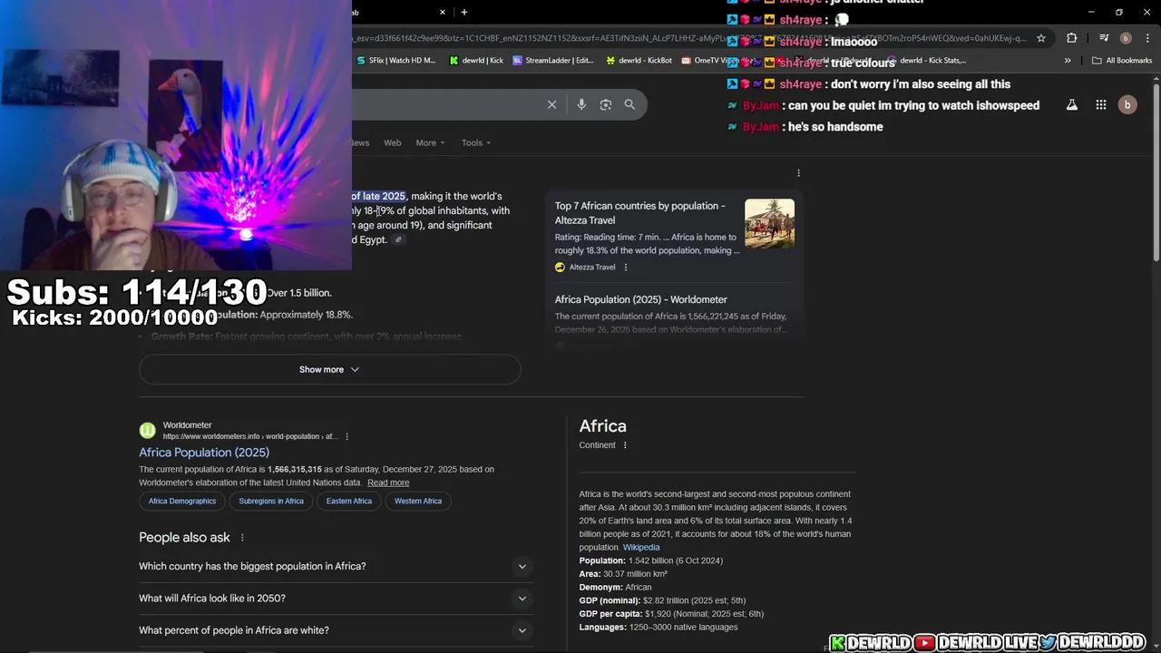Viewport: 1161px width, 653px height.
Task: Expand 'Which country has the biggest population' question
Action: pos(334,566)
